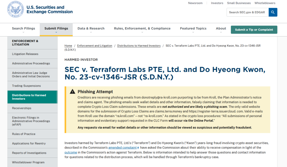Visit the Whistleblowers top link
The width and height of the screenshot is (287, 167).
click(x=265, y=3)
